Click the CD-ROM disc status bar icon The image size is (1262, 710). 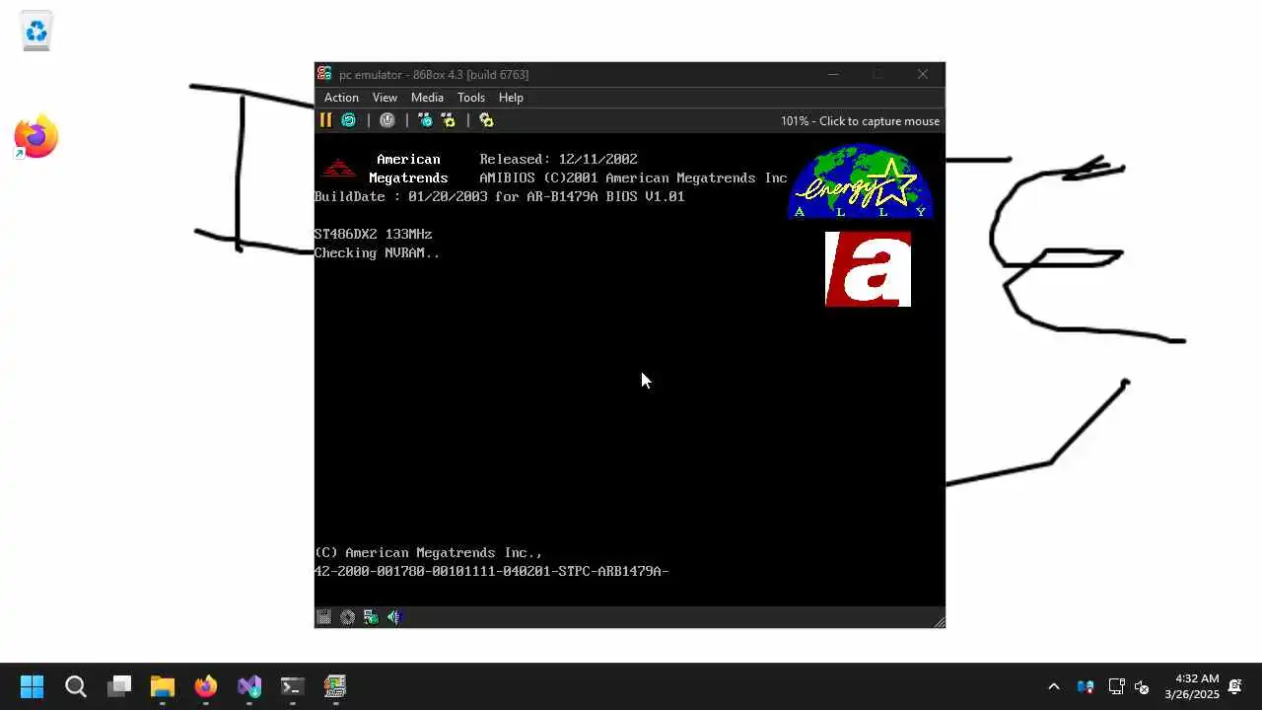click(x=347, y=617)
